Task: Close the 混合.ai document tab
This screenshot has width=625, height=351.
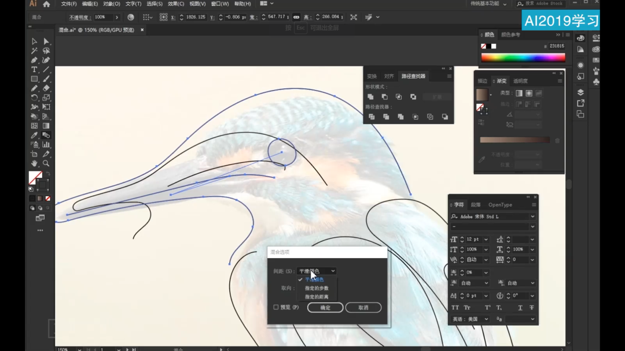Action: [142, 30]
